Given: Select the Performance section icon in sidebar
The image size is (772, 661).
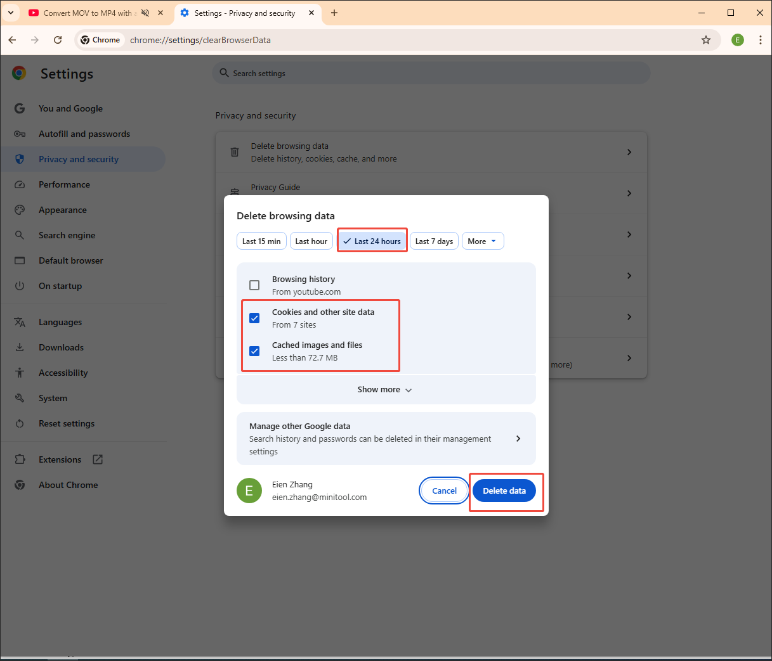Looking at the screenshot, I should point(20,184).
